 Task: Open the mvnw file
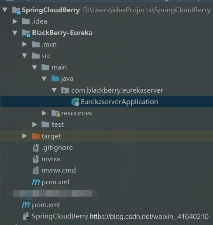51,159
